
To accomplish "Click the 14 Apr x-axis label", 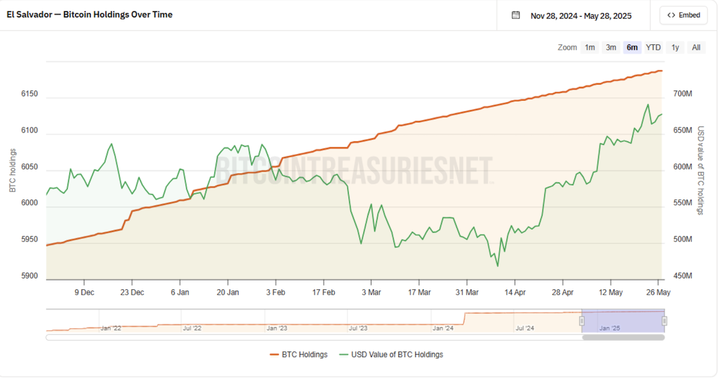I will coord(515,292).
